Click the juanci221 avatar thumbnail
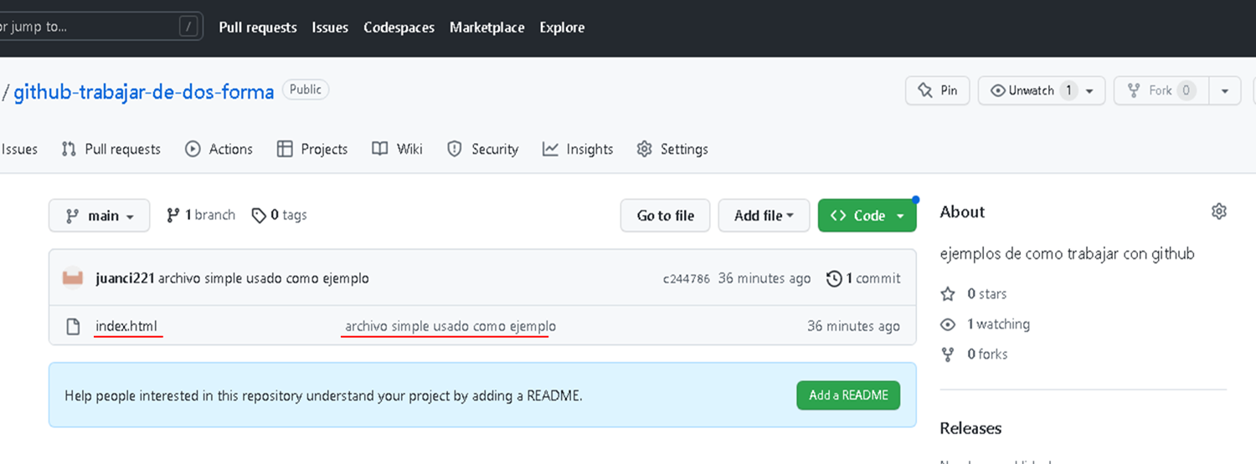 tap(73, 278)
